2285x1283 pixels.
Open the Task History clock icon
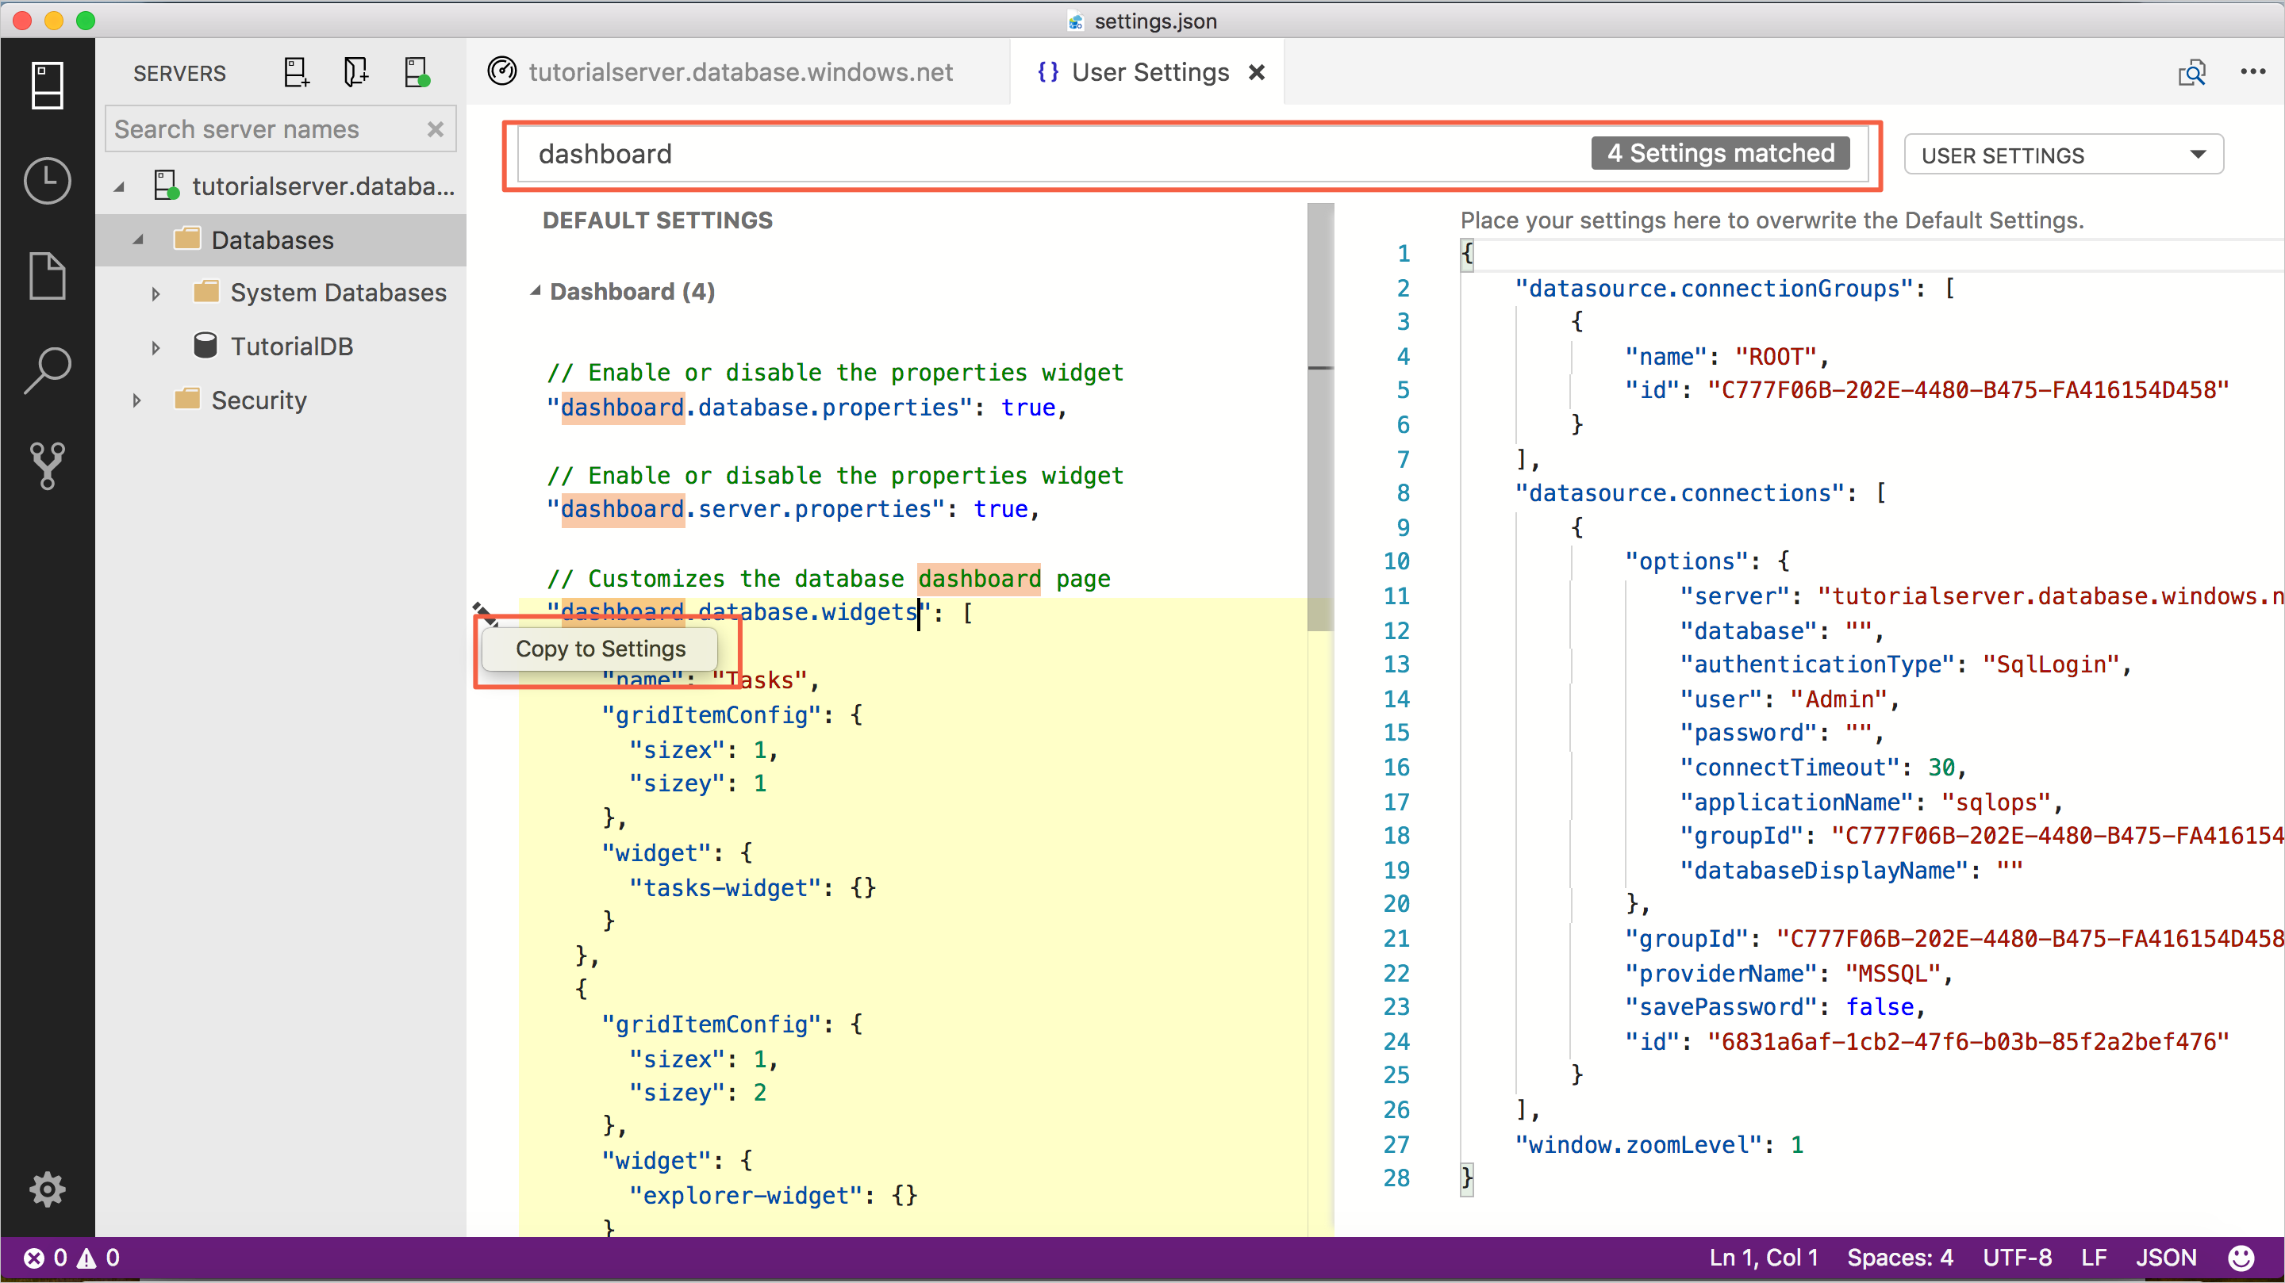pyautogui.click(x=47, y=181)
